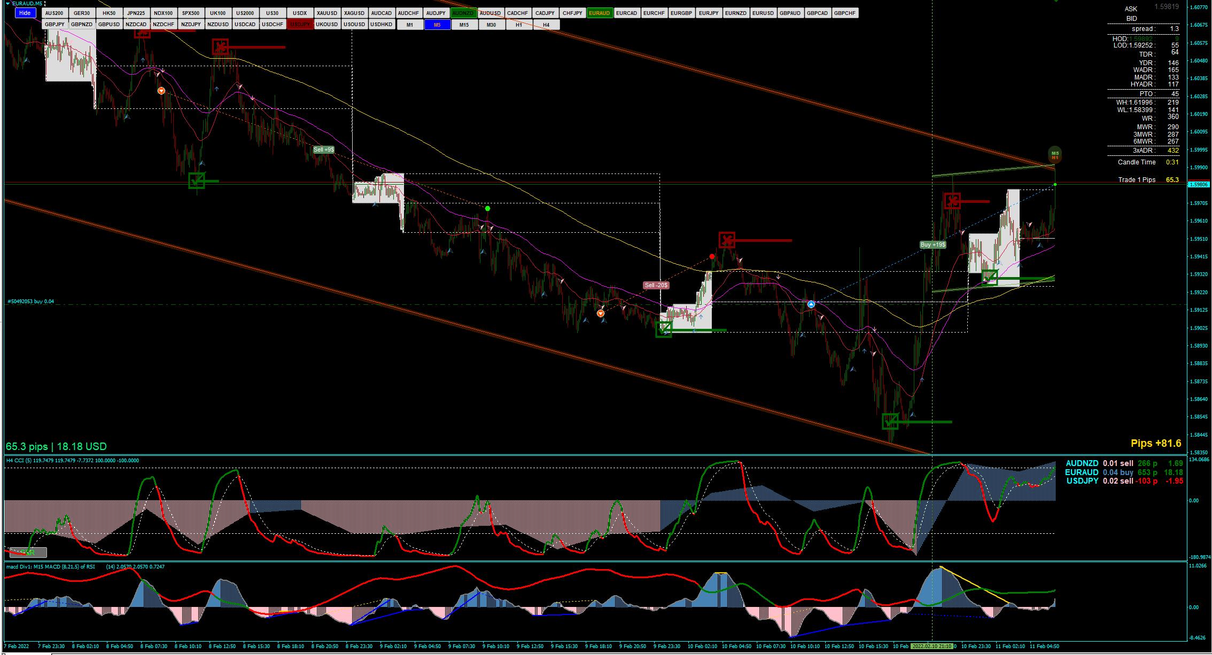Switch to GBPCHF symbol tab

click(844, 13)
